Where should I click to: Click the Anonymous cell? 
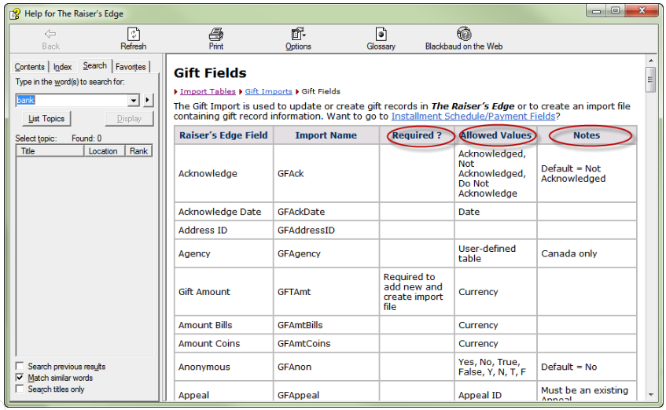223,367
